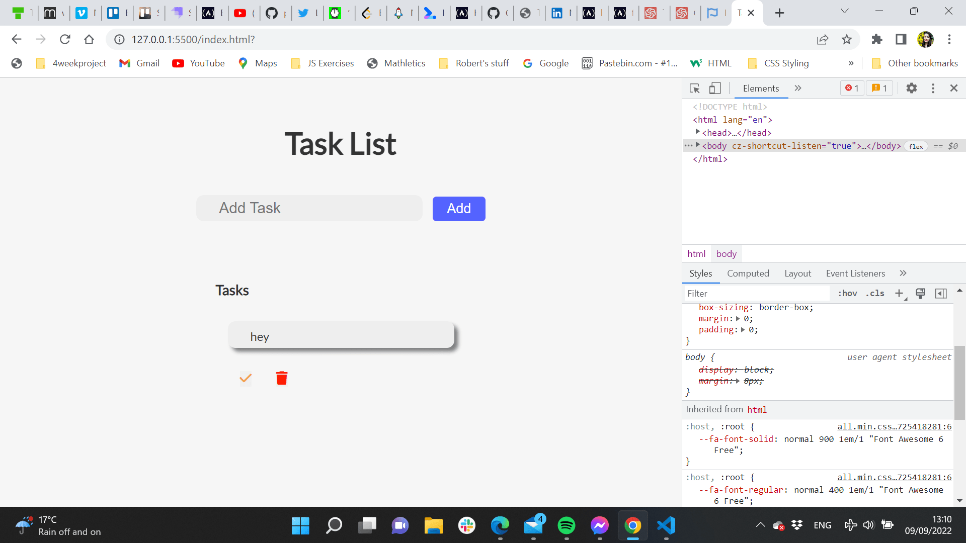The image size is (966, 543).
Task: Show more DevTools panels chevron
Action: (x=798, y=88)
